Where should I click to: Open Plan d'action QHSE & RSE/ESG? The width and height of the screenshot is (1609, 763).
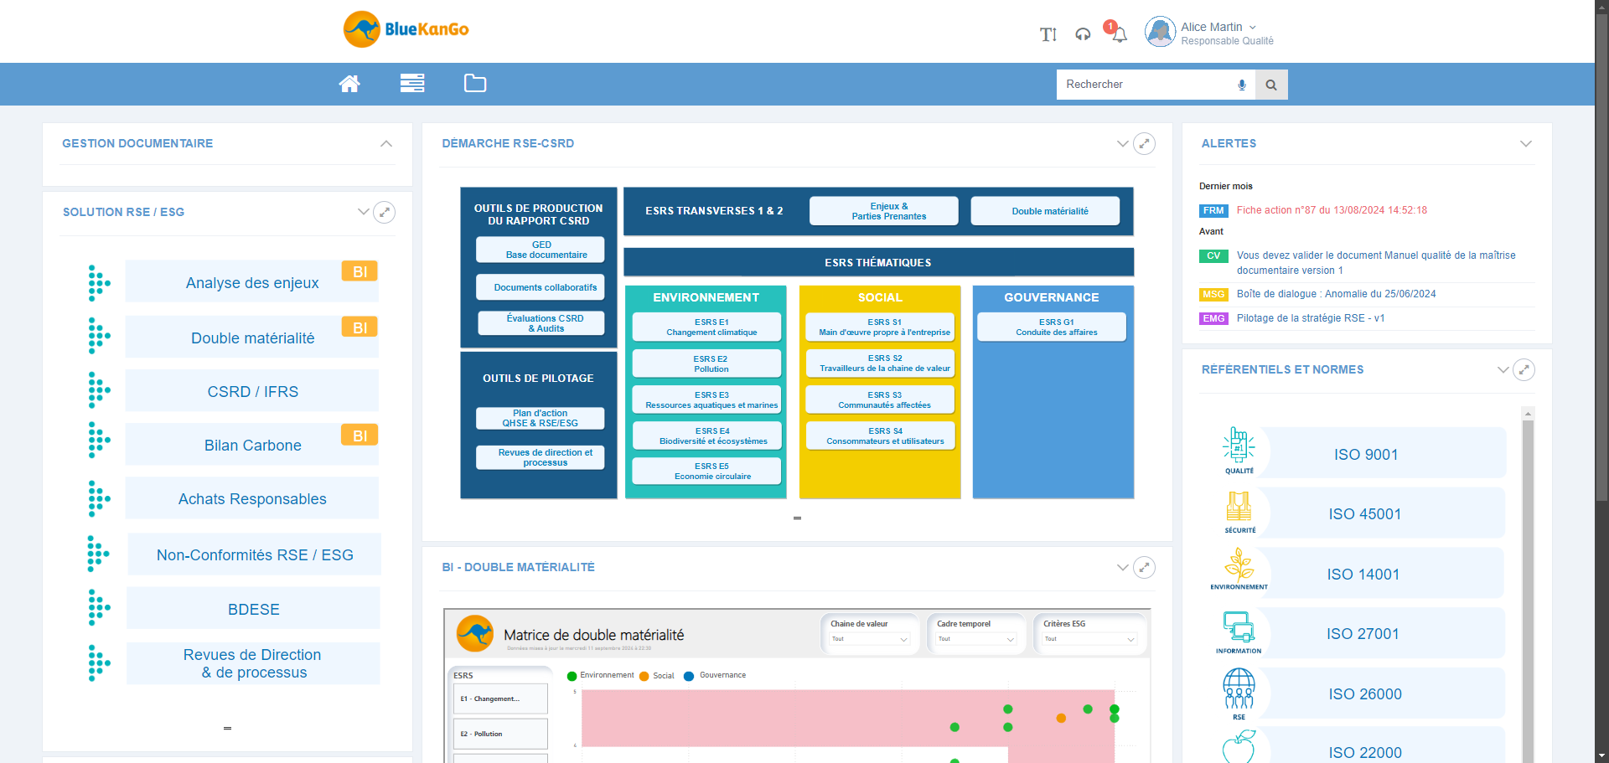[541, 418]
